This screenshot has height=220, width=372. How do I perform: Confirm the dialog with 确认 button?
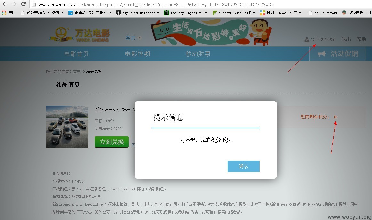click(x=243, y=167)
